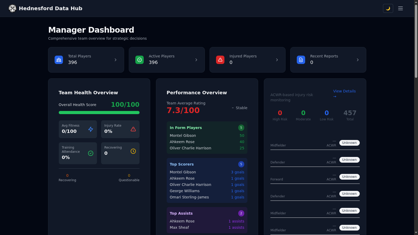This screenshot has width=418, height=235.
Task: Click the '3 goals' value
Action: coord(237,172)
